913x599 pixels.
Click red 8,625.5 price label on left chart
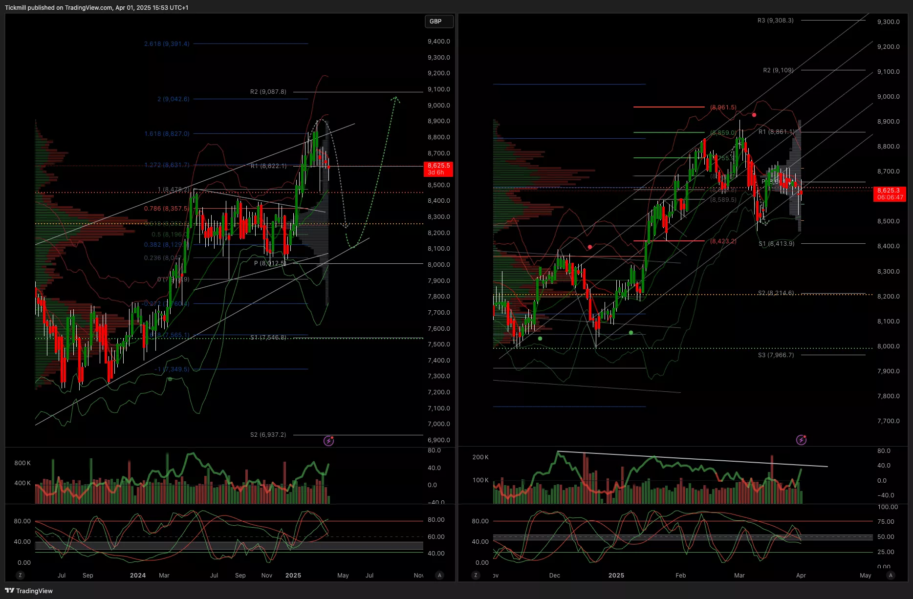click(x=438, y=169)
